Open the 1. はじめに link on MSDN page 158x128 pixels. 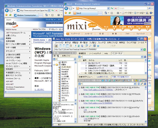(39, 90)
